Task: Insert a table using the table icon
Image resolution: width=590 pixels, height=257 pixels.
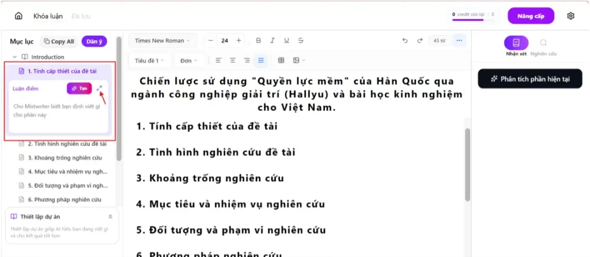Action: click(x=281, y=60)
